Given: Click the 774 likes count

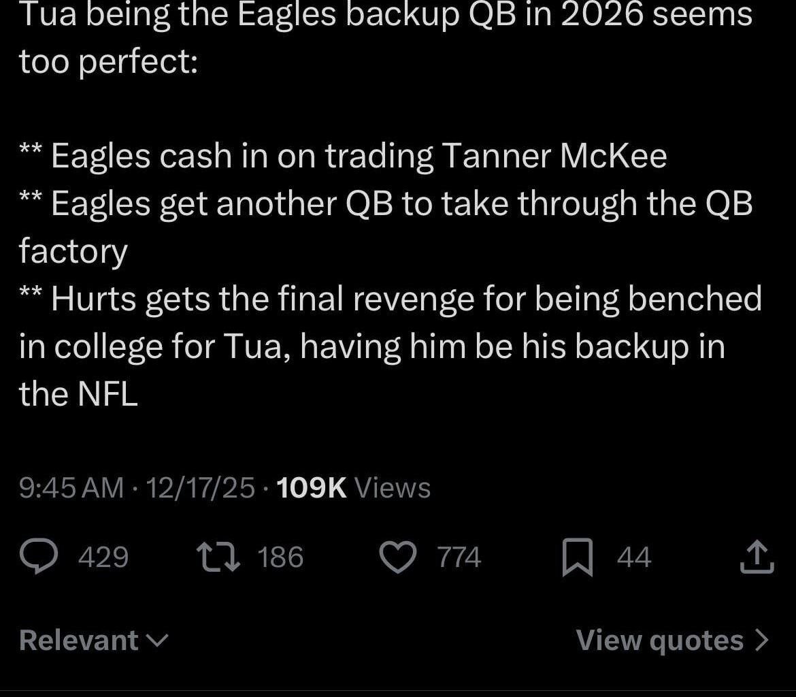Looking at the screenshot, I should [x=459, y=557].
